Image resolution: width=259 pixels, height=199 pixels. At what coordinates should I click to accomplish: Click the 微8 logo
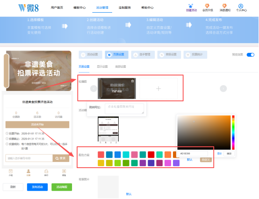pyautogui.click(x=28, y=8)
